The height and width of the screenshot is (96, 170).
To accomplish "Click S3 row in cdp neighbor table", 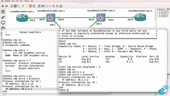I will (x=109, y=62).
